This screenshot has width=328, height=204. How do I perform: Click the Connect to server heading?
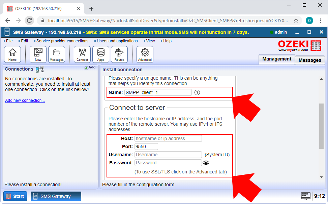point(137,108)
